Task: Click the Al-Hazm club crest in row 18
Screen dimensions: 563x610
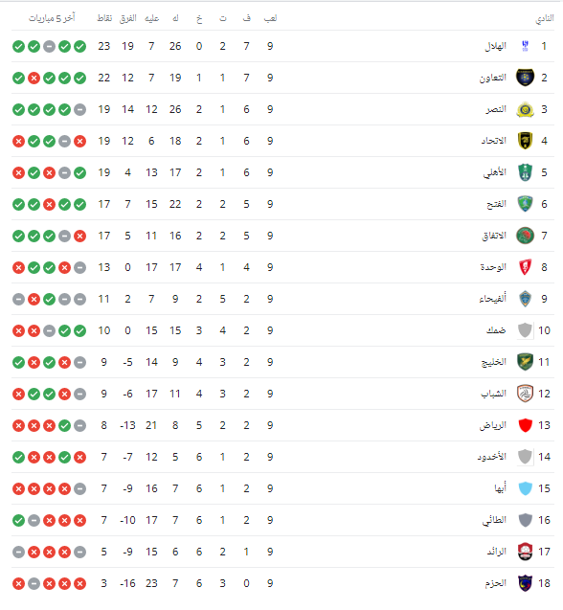Action: pos(525,583)
